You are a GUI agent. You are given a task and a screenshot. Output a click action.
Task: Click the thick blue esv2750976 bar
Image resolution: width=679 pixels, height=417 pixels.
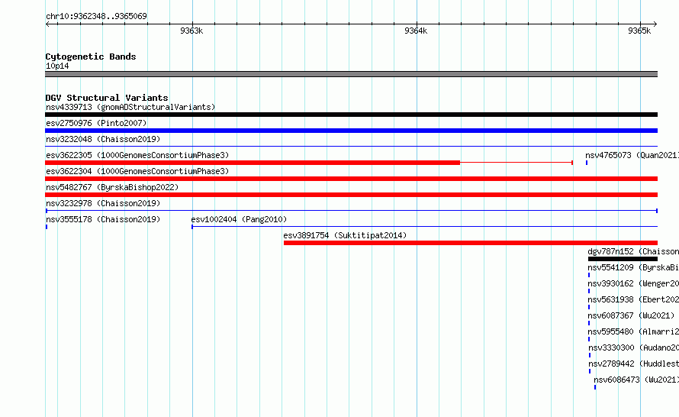(351, 131)
